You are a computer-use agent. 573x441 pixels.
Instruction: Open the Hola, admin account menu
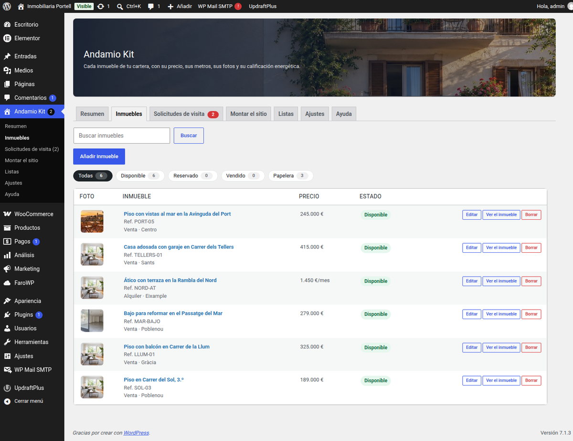pyautogui.click(x=553, y=6)
